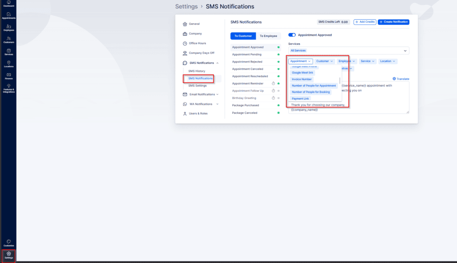Open the Service placeholder dropdown
457x263 pixels.
coord(367,61)
